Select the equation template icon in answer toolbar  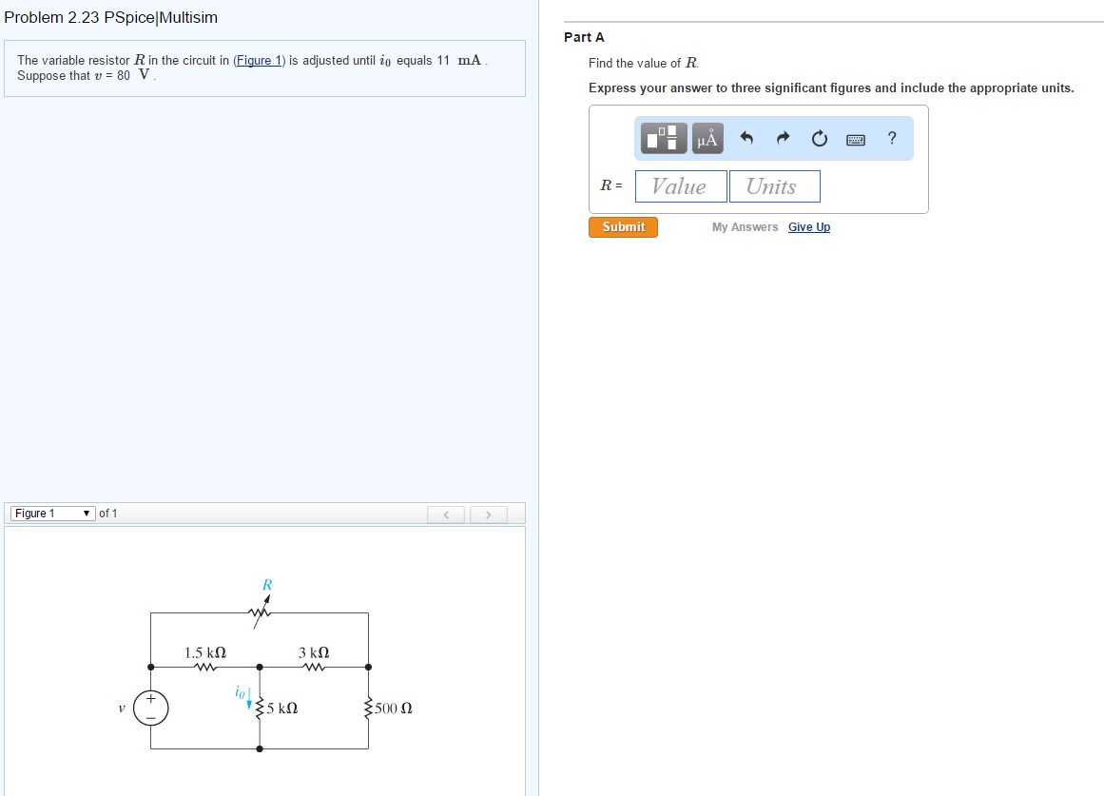coord(663,137)
